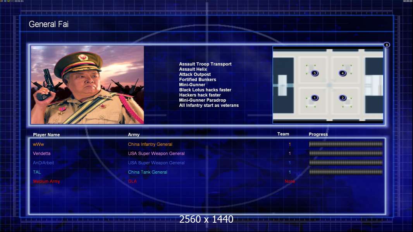This screenshot has width=413, height=232.
Task: Click team number 1 in TAL's row
Action: pyautogui.click(x=290, y=172)
